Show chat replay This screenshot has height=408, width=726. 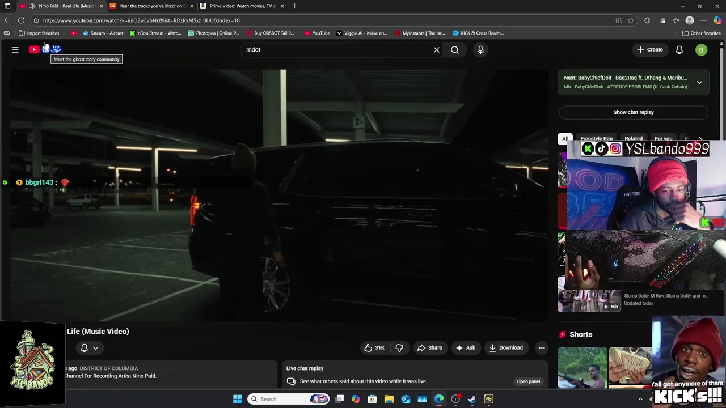click(633, 112)
